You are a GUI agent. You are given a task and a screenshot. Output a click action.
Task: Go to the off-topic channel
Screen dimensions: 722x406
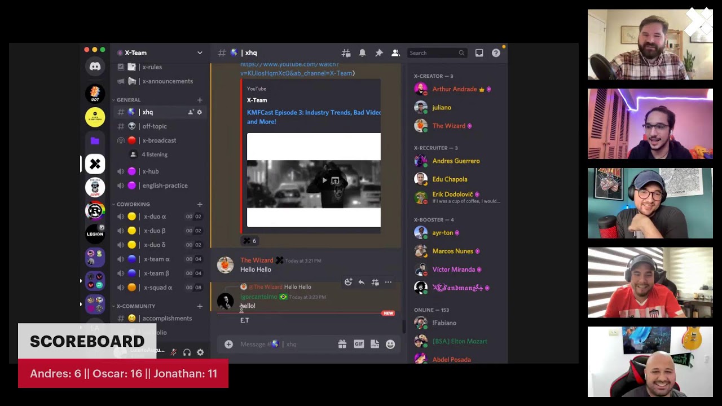coord(160,126)
